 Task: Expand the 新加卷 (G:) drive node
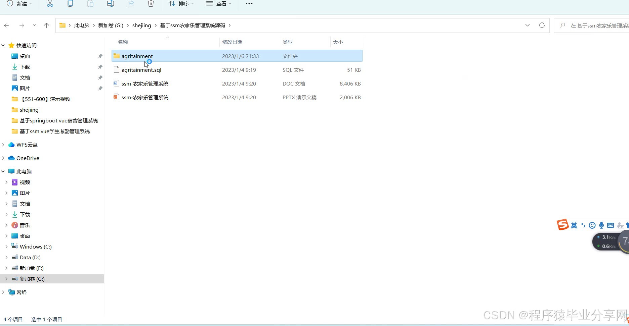pos(6,279)
